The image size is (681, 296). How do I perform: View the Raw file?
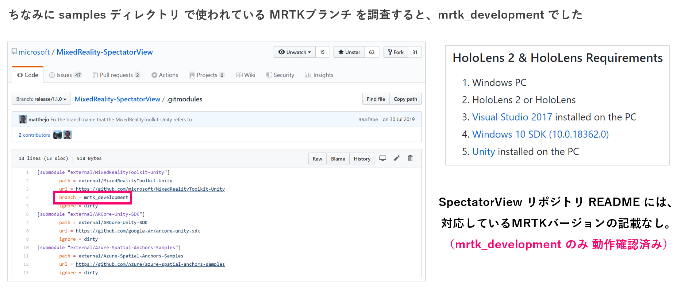[318, 159]
